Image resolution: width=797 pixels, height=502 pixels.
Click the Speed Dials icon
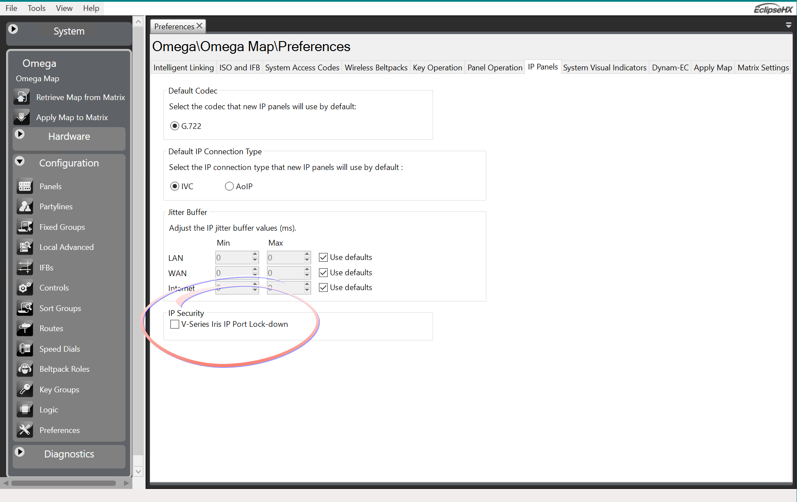[25, 349]
